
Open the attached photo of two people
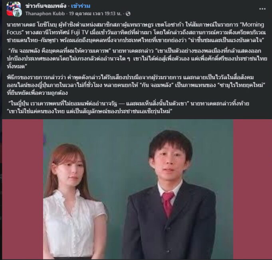pyautogui.click(x=138, y=189)
